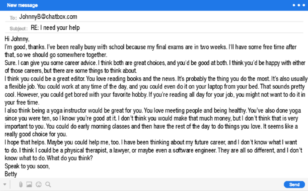Expand the dropdown arrow in bottom toolbar

(x=5, y=185)
